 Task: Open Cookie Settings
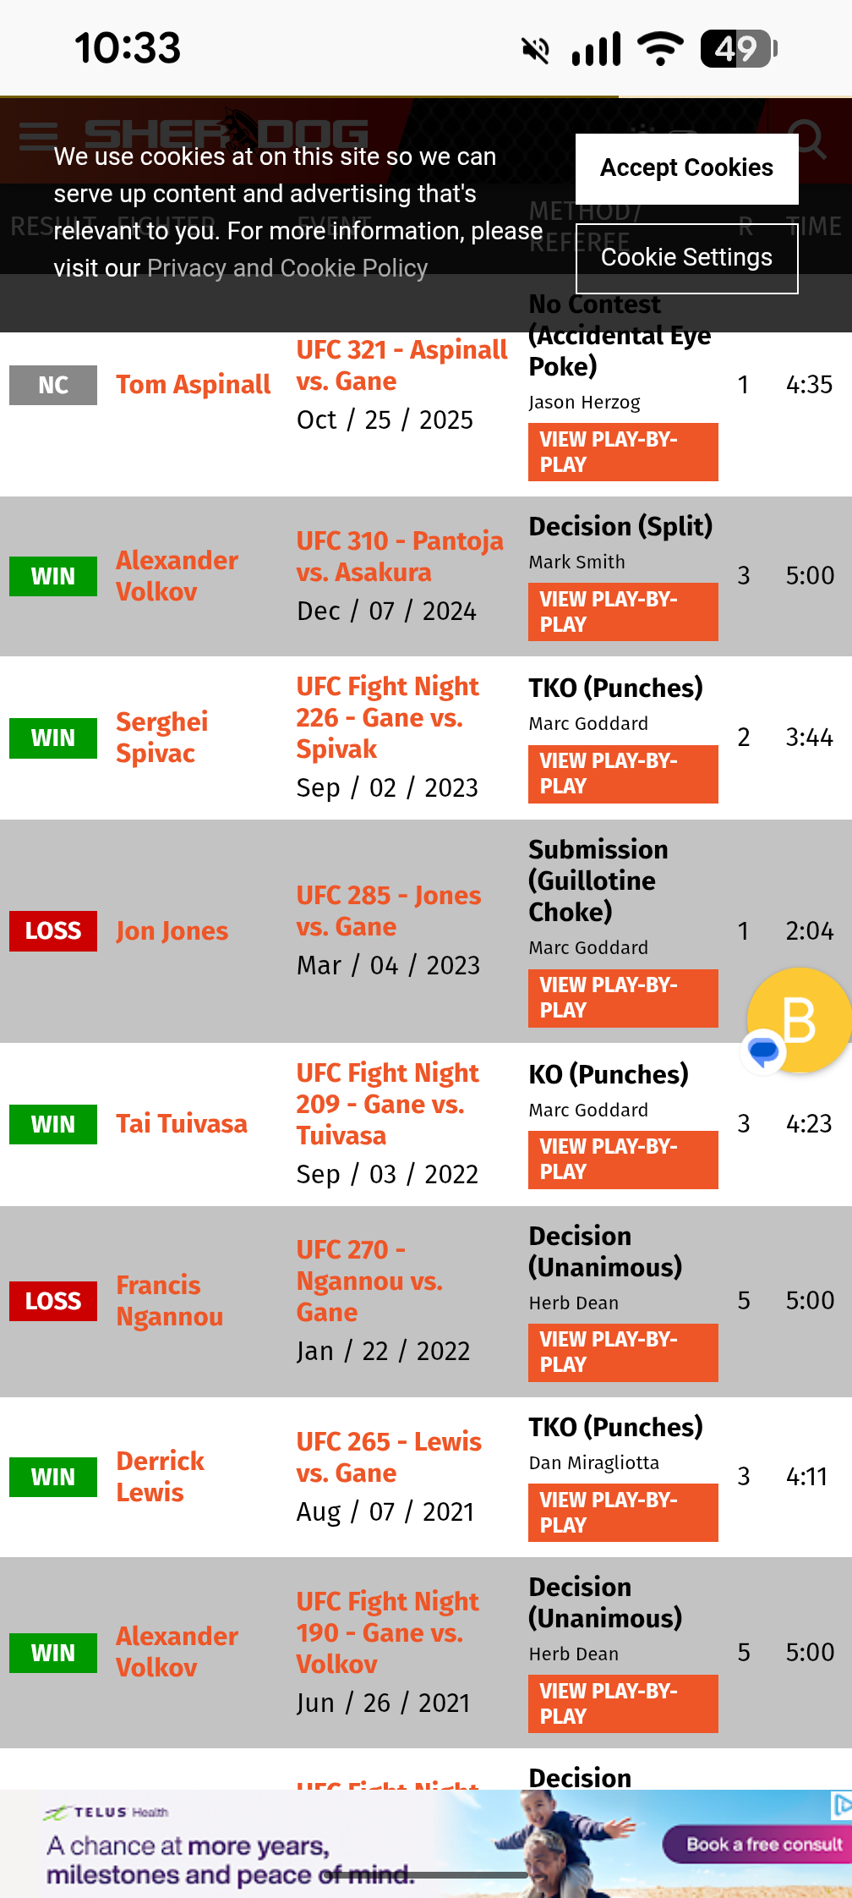(x=686, y=258)
